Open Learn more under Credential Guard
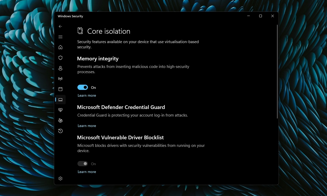 tap(87, 126)
